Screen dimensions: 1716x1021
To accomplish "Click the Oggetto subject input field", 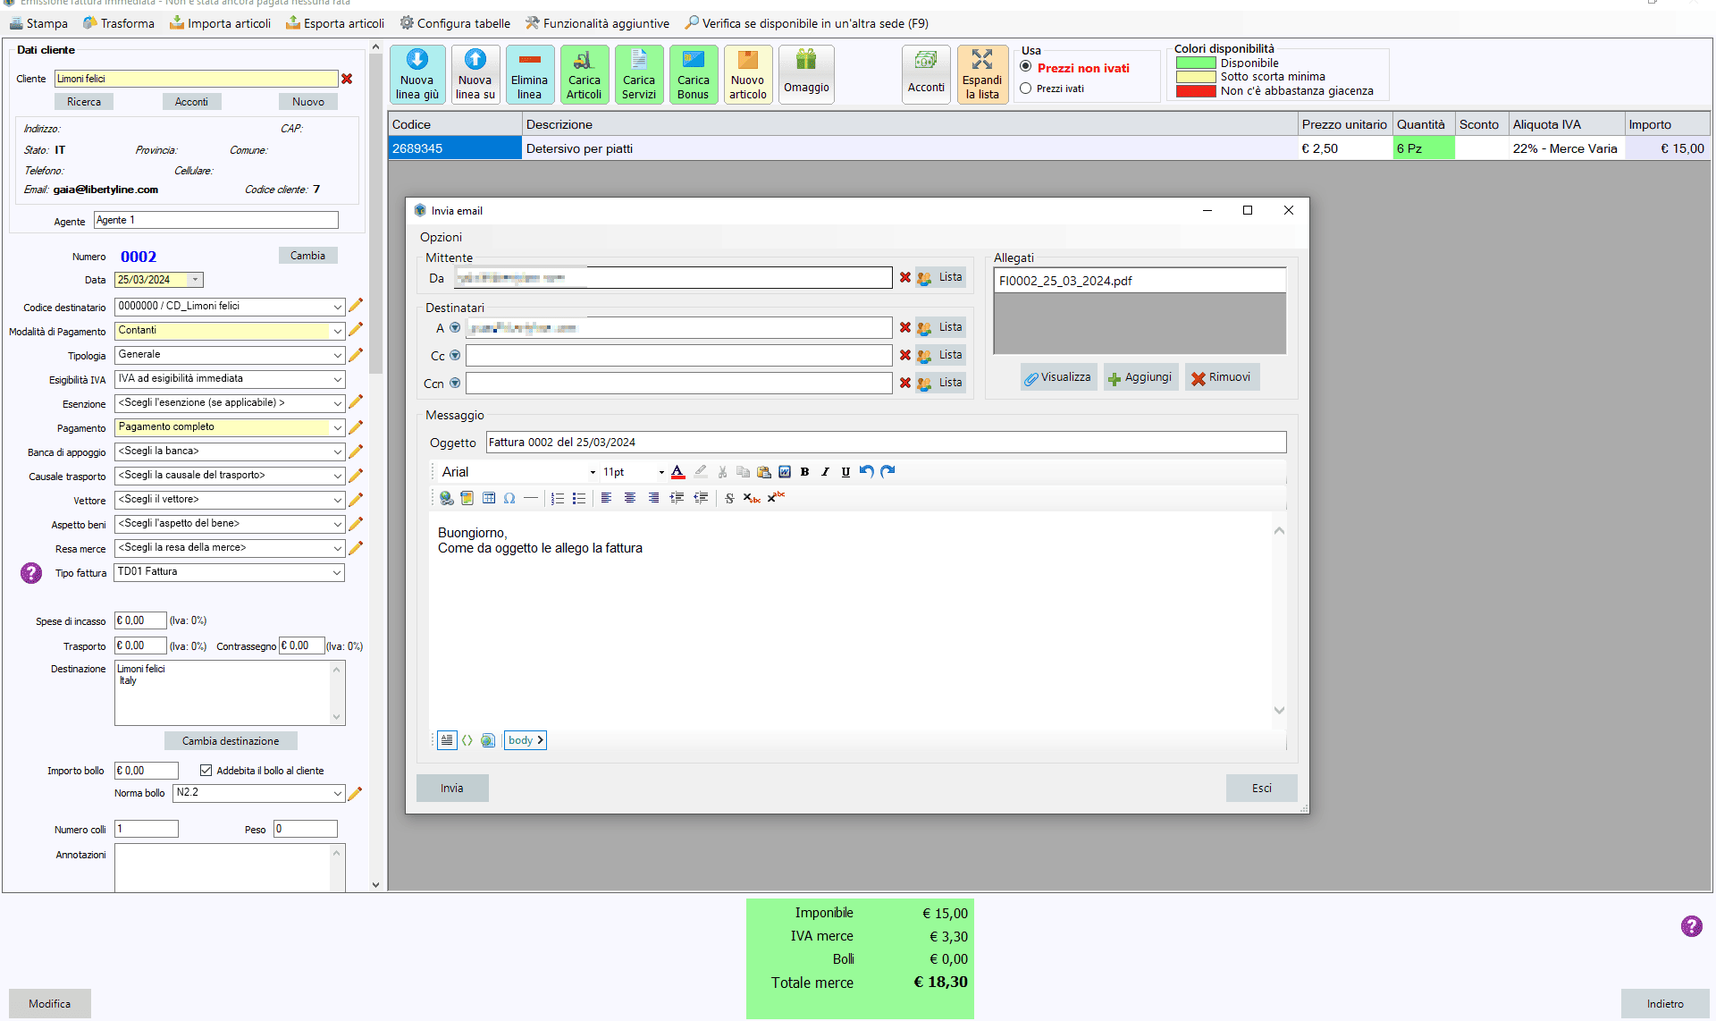I will (886, 442).
